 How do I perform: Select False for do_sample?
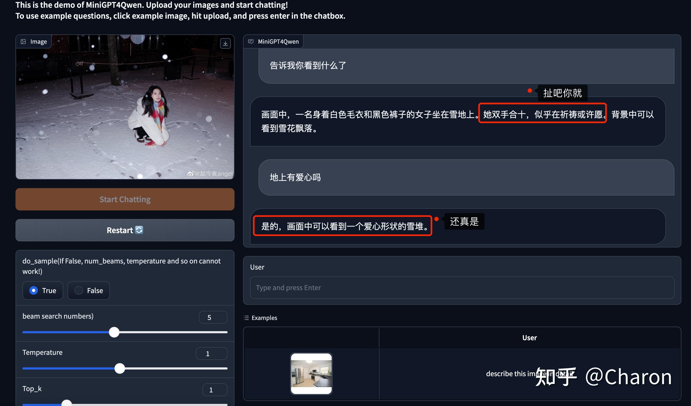(x=79, y=290)
